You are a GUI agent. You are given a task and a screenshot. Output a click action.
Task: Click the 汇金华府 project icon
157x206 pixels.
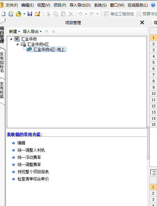[x=17, y=39]
